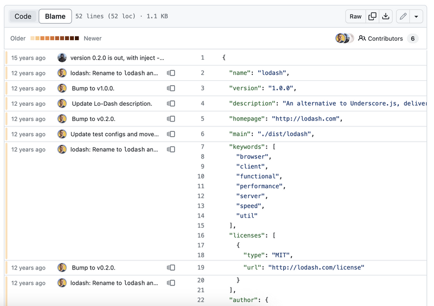Viewport: 434px width, 306px height.
Task: View blame prior to Update Lo-Dash description change
Action: point(171,104)
